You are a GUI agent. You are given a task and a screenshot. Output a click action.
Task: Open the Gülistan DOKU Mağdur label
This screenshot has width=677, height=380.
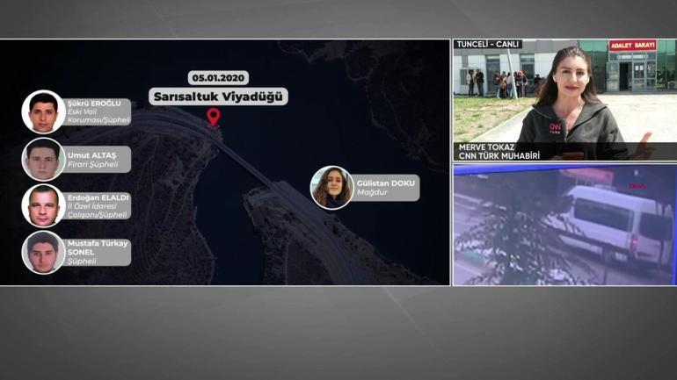387,188
